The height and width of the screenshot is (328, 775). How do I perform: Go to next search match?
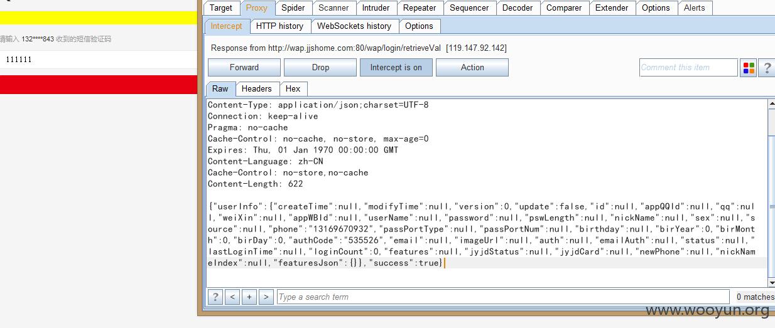pos(266,297)
